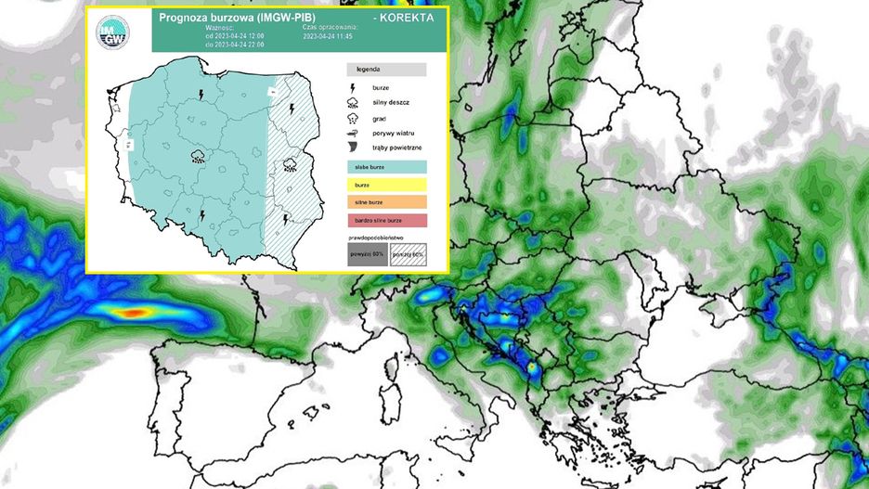Click the gray 'powyżej 60%' probability box

pyautogui.click(x=368, y=254)
